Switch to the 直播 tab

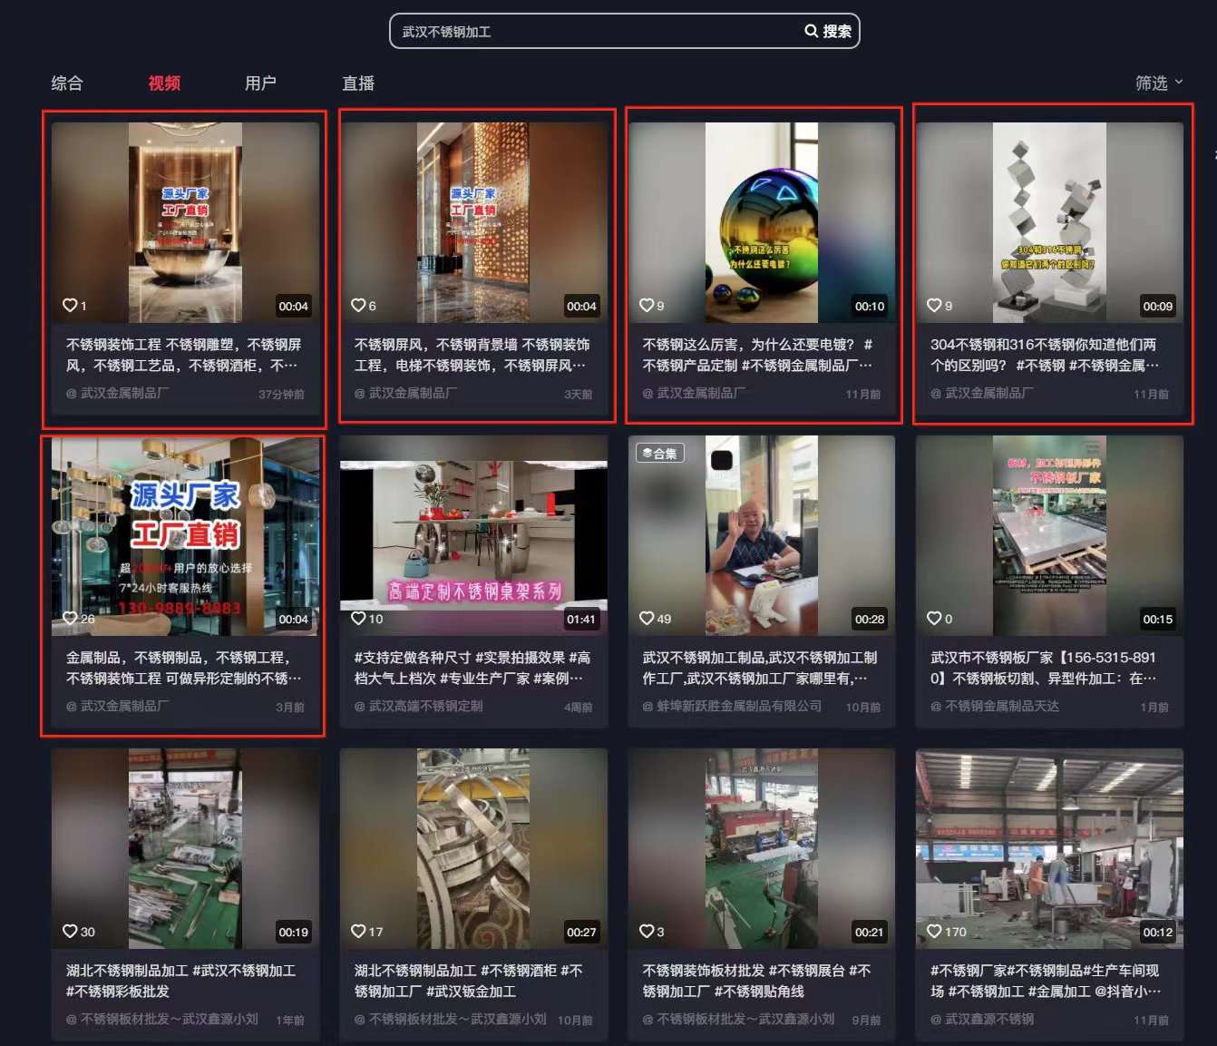tap(358, 83)
